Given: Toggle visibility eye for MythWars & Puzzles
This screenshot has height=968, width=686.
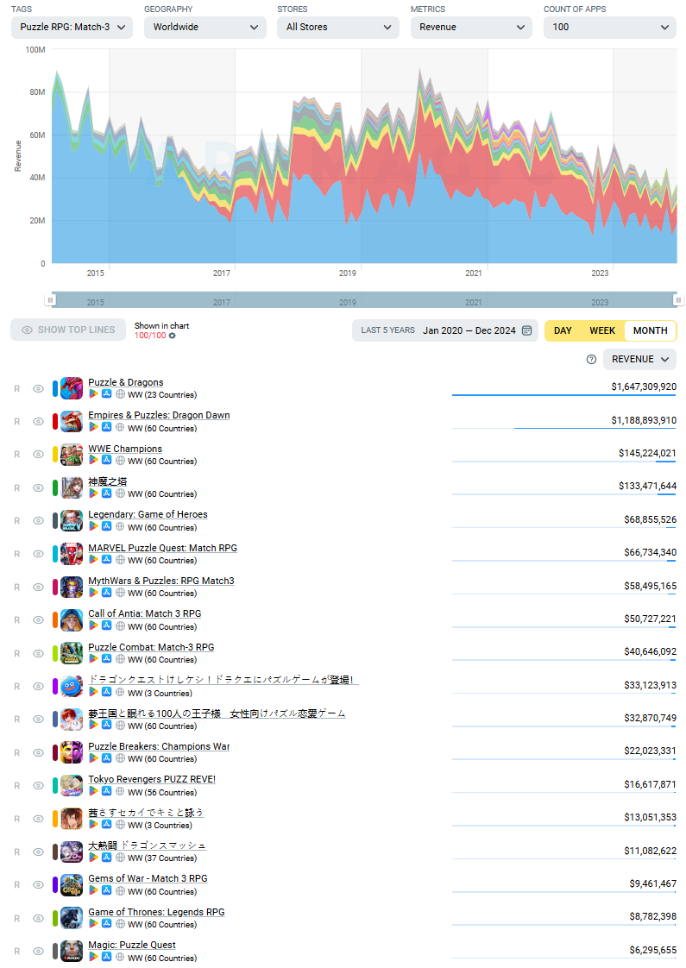Looking at the screenshot, I should pos(38,587).
